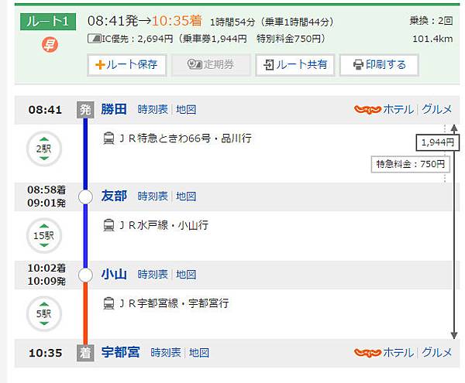
Task: Open 地図 for 宇都宮 station
Action: point(199,353)
